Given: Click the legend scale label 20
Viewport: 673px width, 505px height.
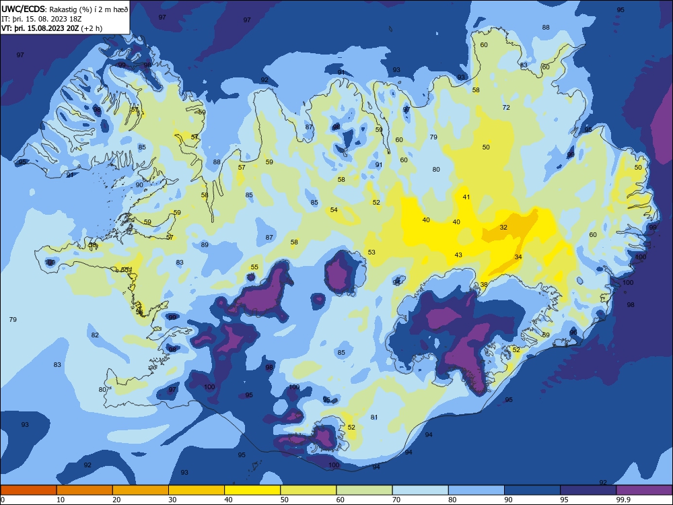Looking at the screenshot, I should click(116, 500).
